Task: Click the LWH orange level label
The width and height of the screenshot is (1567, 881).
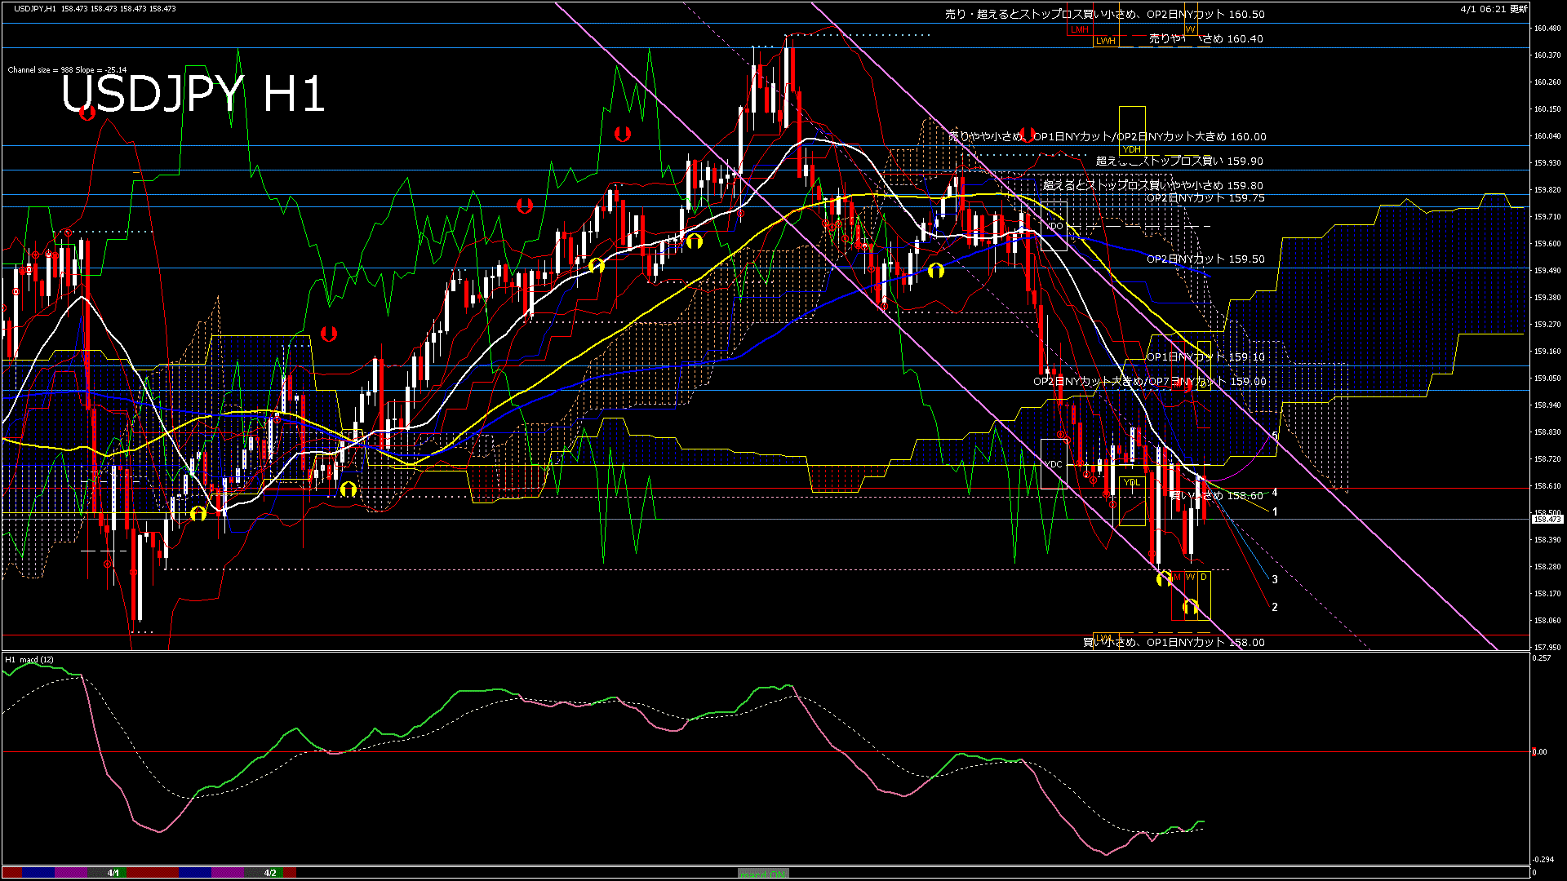Action: (1105, 41)
